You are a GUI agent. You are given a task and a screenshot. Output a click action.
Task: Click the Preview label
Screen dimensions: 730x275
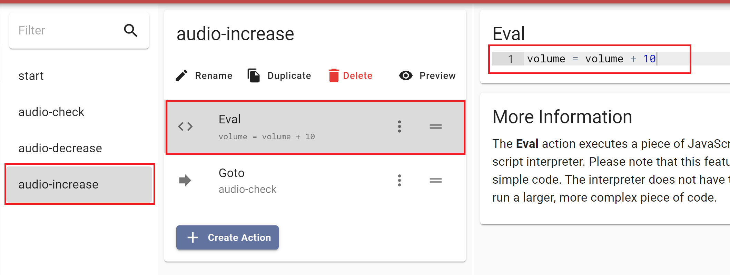coord(437,76)
